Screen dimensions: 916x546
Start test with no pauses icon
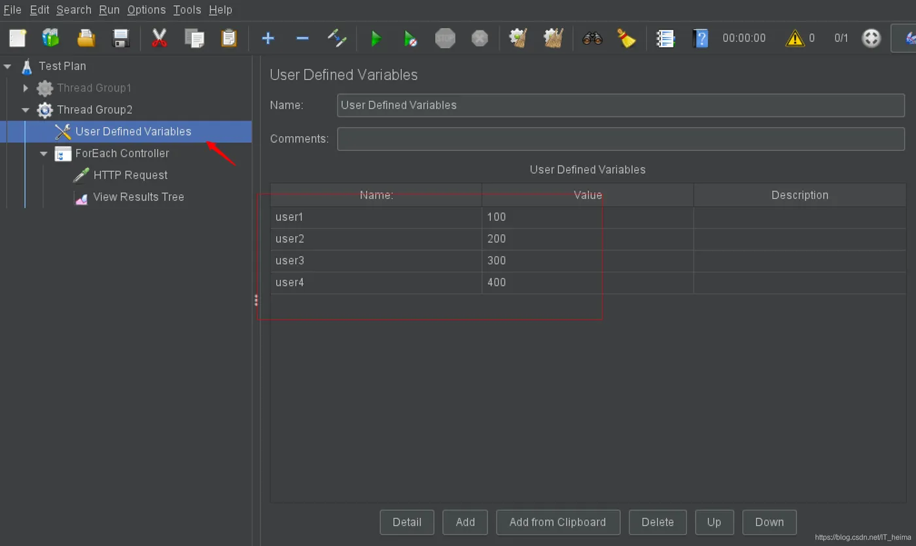(x=410, y=39)
